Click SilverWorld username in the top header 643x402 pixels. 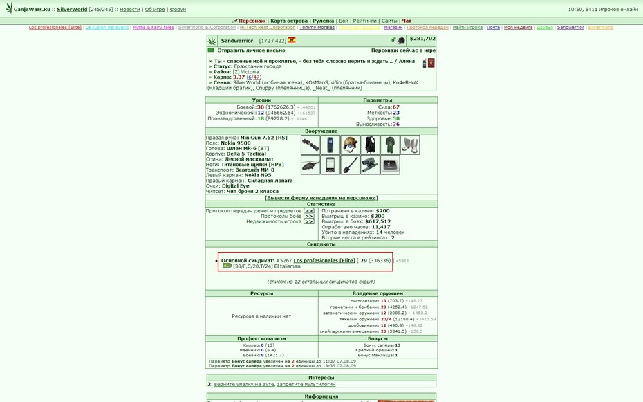coord(72,9)
